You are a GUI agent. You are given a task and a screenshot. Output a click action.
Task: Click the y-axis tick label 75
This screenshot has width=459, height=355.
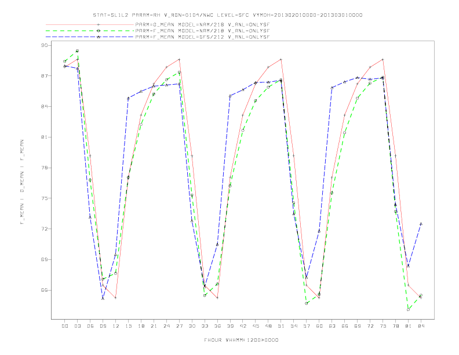(x=44, y=198)
